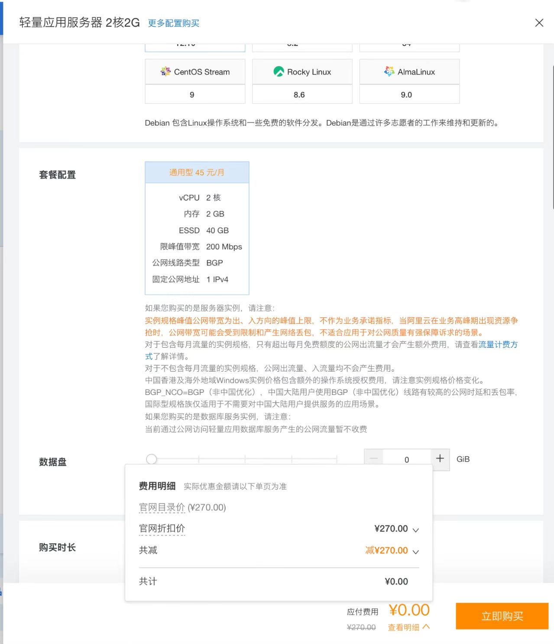554x644 pixels.
Task: Open the 更多配置购买 link
Action: tap(173, 23)
